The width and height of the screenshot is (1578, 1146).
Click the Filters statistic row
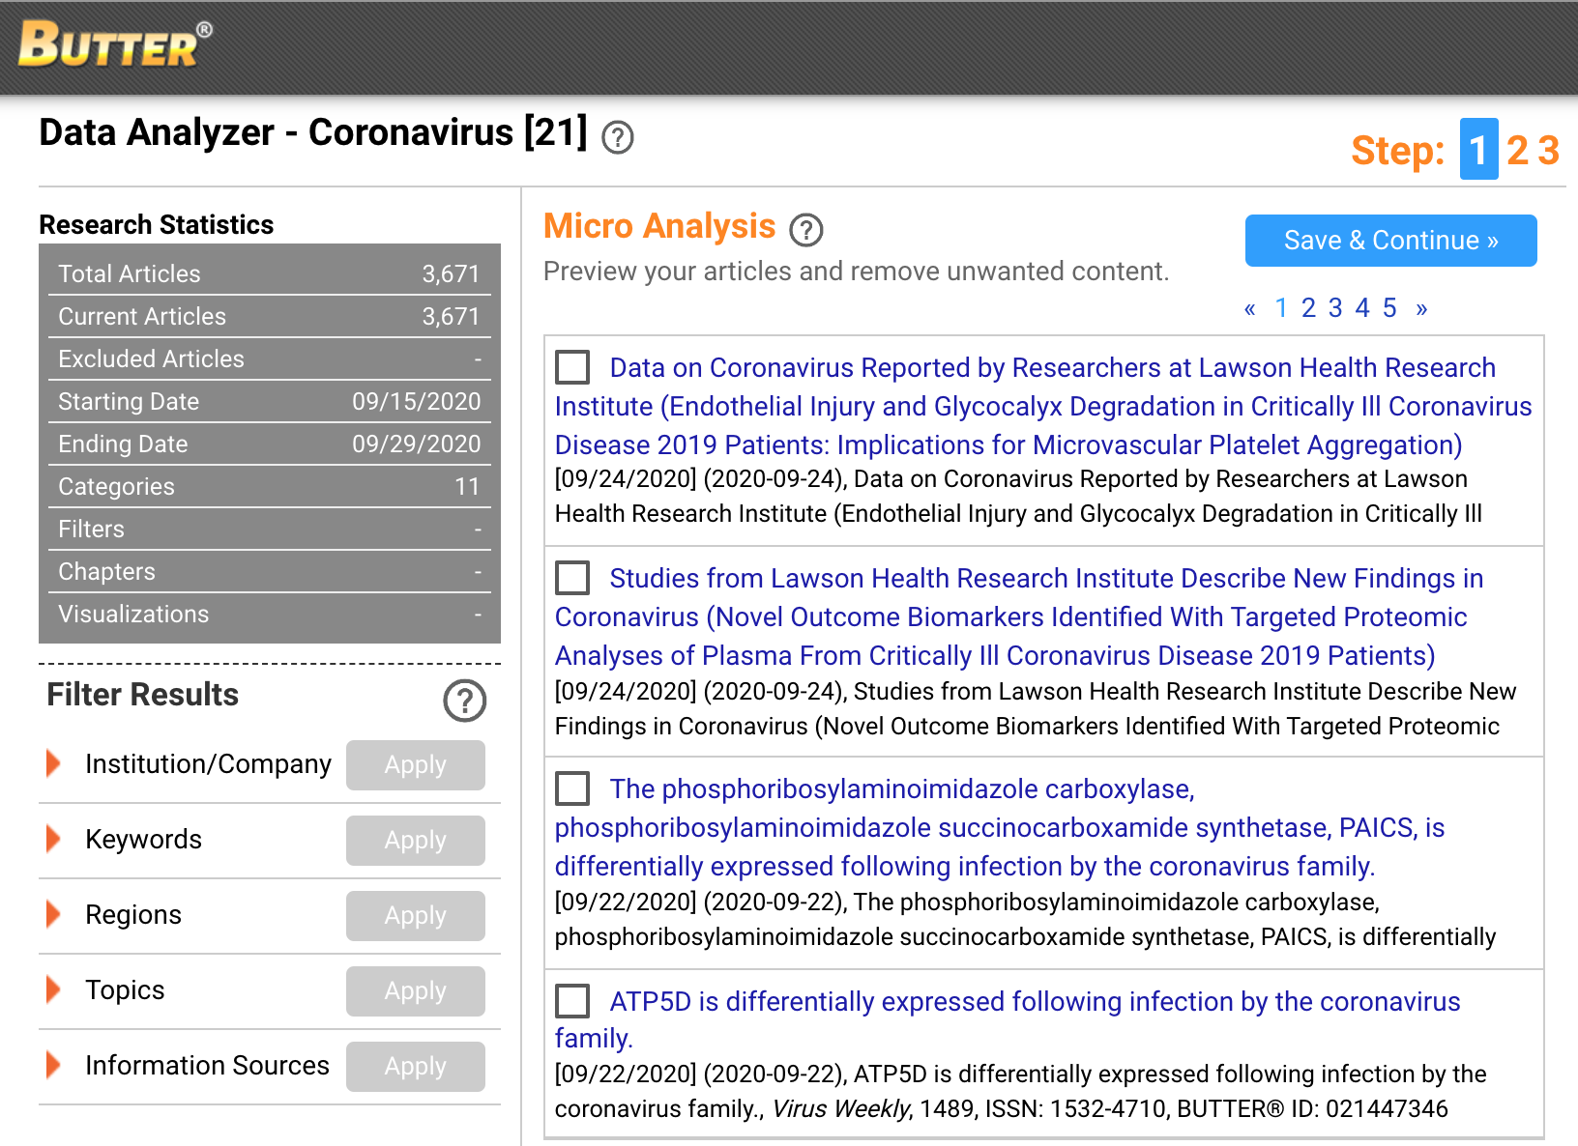coord(270,529)
